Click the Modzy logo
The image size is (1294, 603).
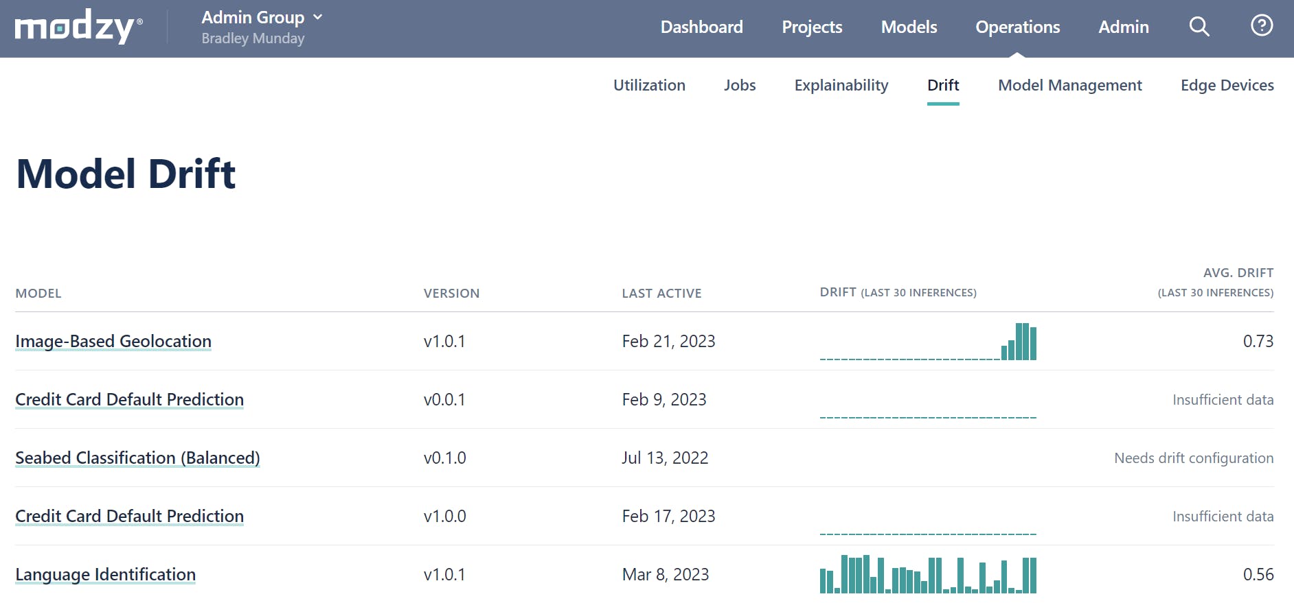pos(78,27)
